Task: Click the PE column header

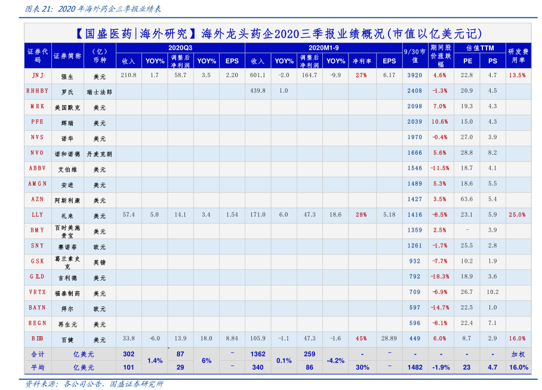Action: click(467, 61)
